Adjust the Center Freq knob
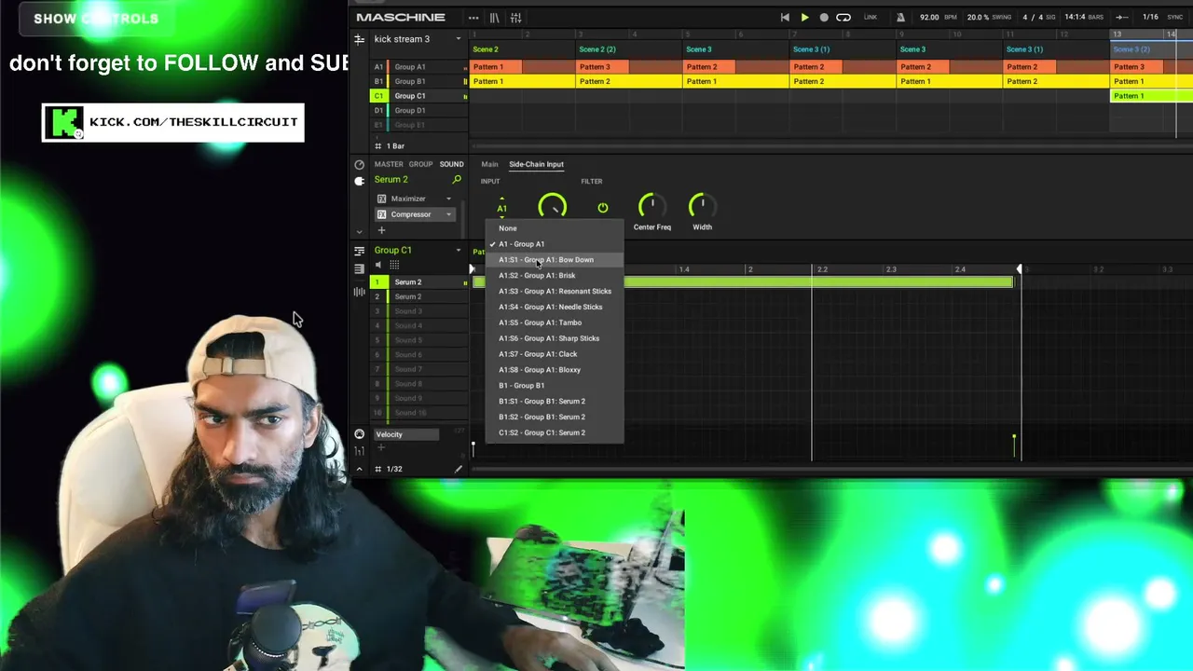Screen dimensions: 1193x671 [651, 206]
